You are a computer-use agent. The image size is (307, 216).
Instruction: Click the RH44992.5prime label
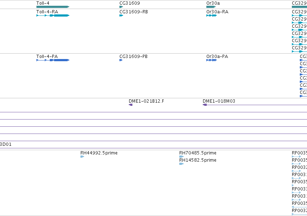tap(99, 153)
